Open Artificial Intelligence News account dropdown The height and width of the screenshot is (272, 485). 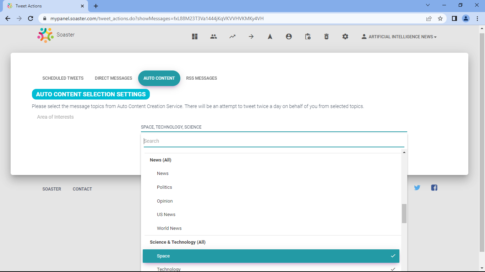click(x=399, y=37)
